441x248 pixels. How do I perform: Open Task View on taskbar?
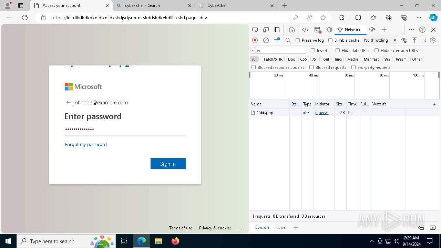pyautogui.click(x=124, y=241)
